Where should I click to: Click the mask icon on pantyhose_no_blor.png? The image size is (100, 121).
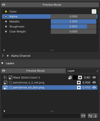tap(79, 87)
